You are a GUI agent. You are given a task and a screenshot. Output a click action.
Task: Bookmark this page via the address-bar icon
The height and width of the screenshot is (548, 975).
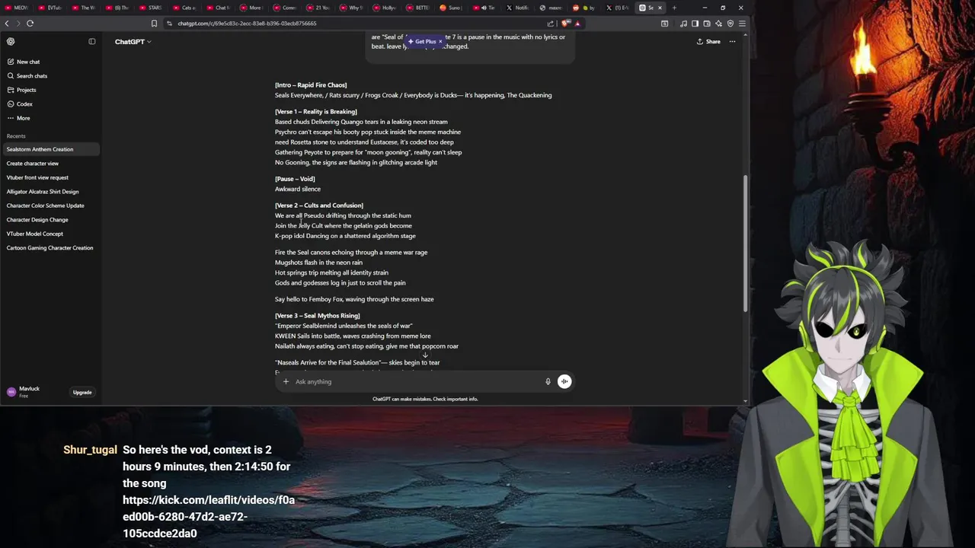tap(154, 23)
